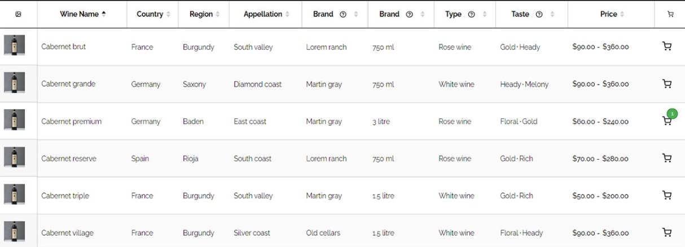Screen dimensions: 685x247
Task: Add Cabernet grande to cart
Action: [x=667, y=84]
